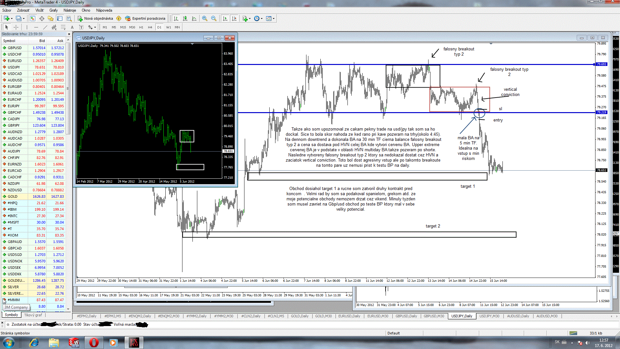Image resolution: width=620 pixels, height=349 pixels.
Task: Open the arrows objects dropdown
Action: pos(92,27)
